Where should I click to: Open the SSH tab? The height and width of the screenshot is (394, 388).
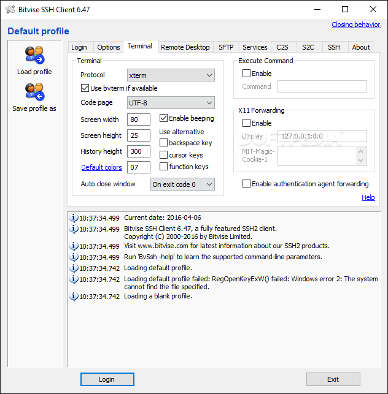tap(334, 47)
